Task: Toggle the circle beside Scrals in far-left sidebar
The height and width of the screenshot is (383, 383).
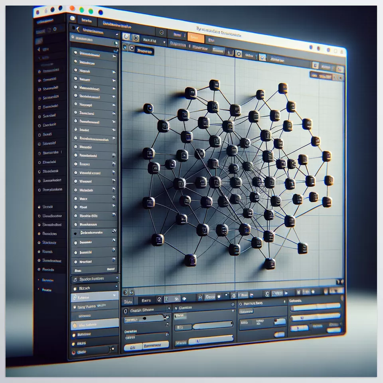Action: tap(39, 135)
